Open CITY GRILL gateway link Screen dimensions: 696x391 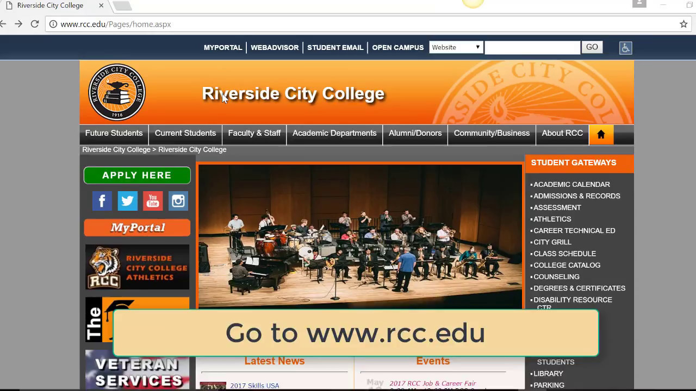coord(552,242)
